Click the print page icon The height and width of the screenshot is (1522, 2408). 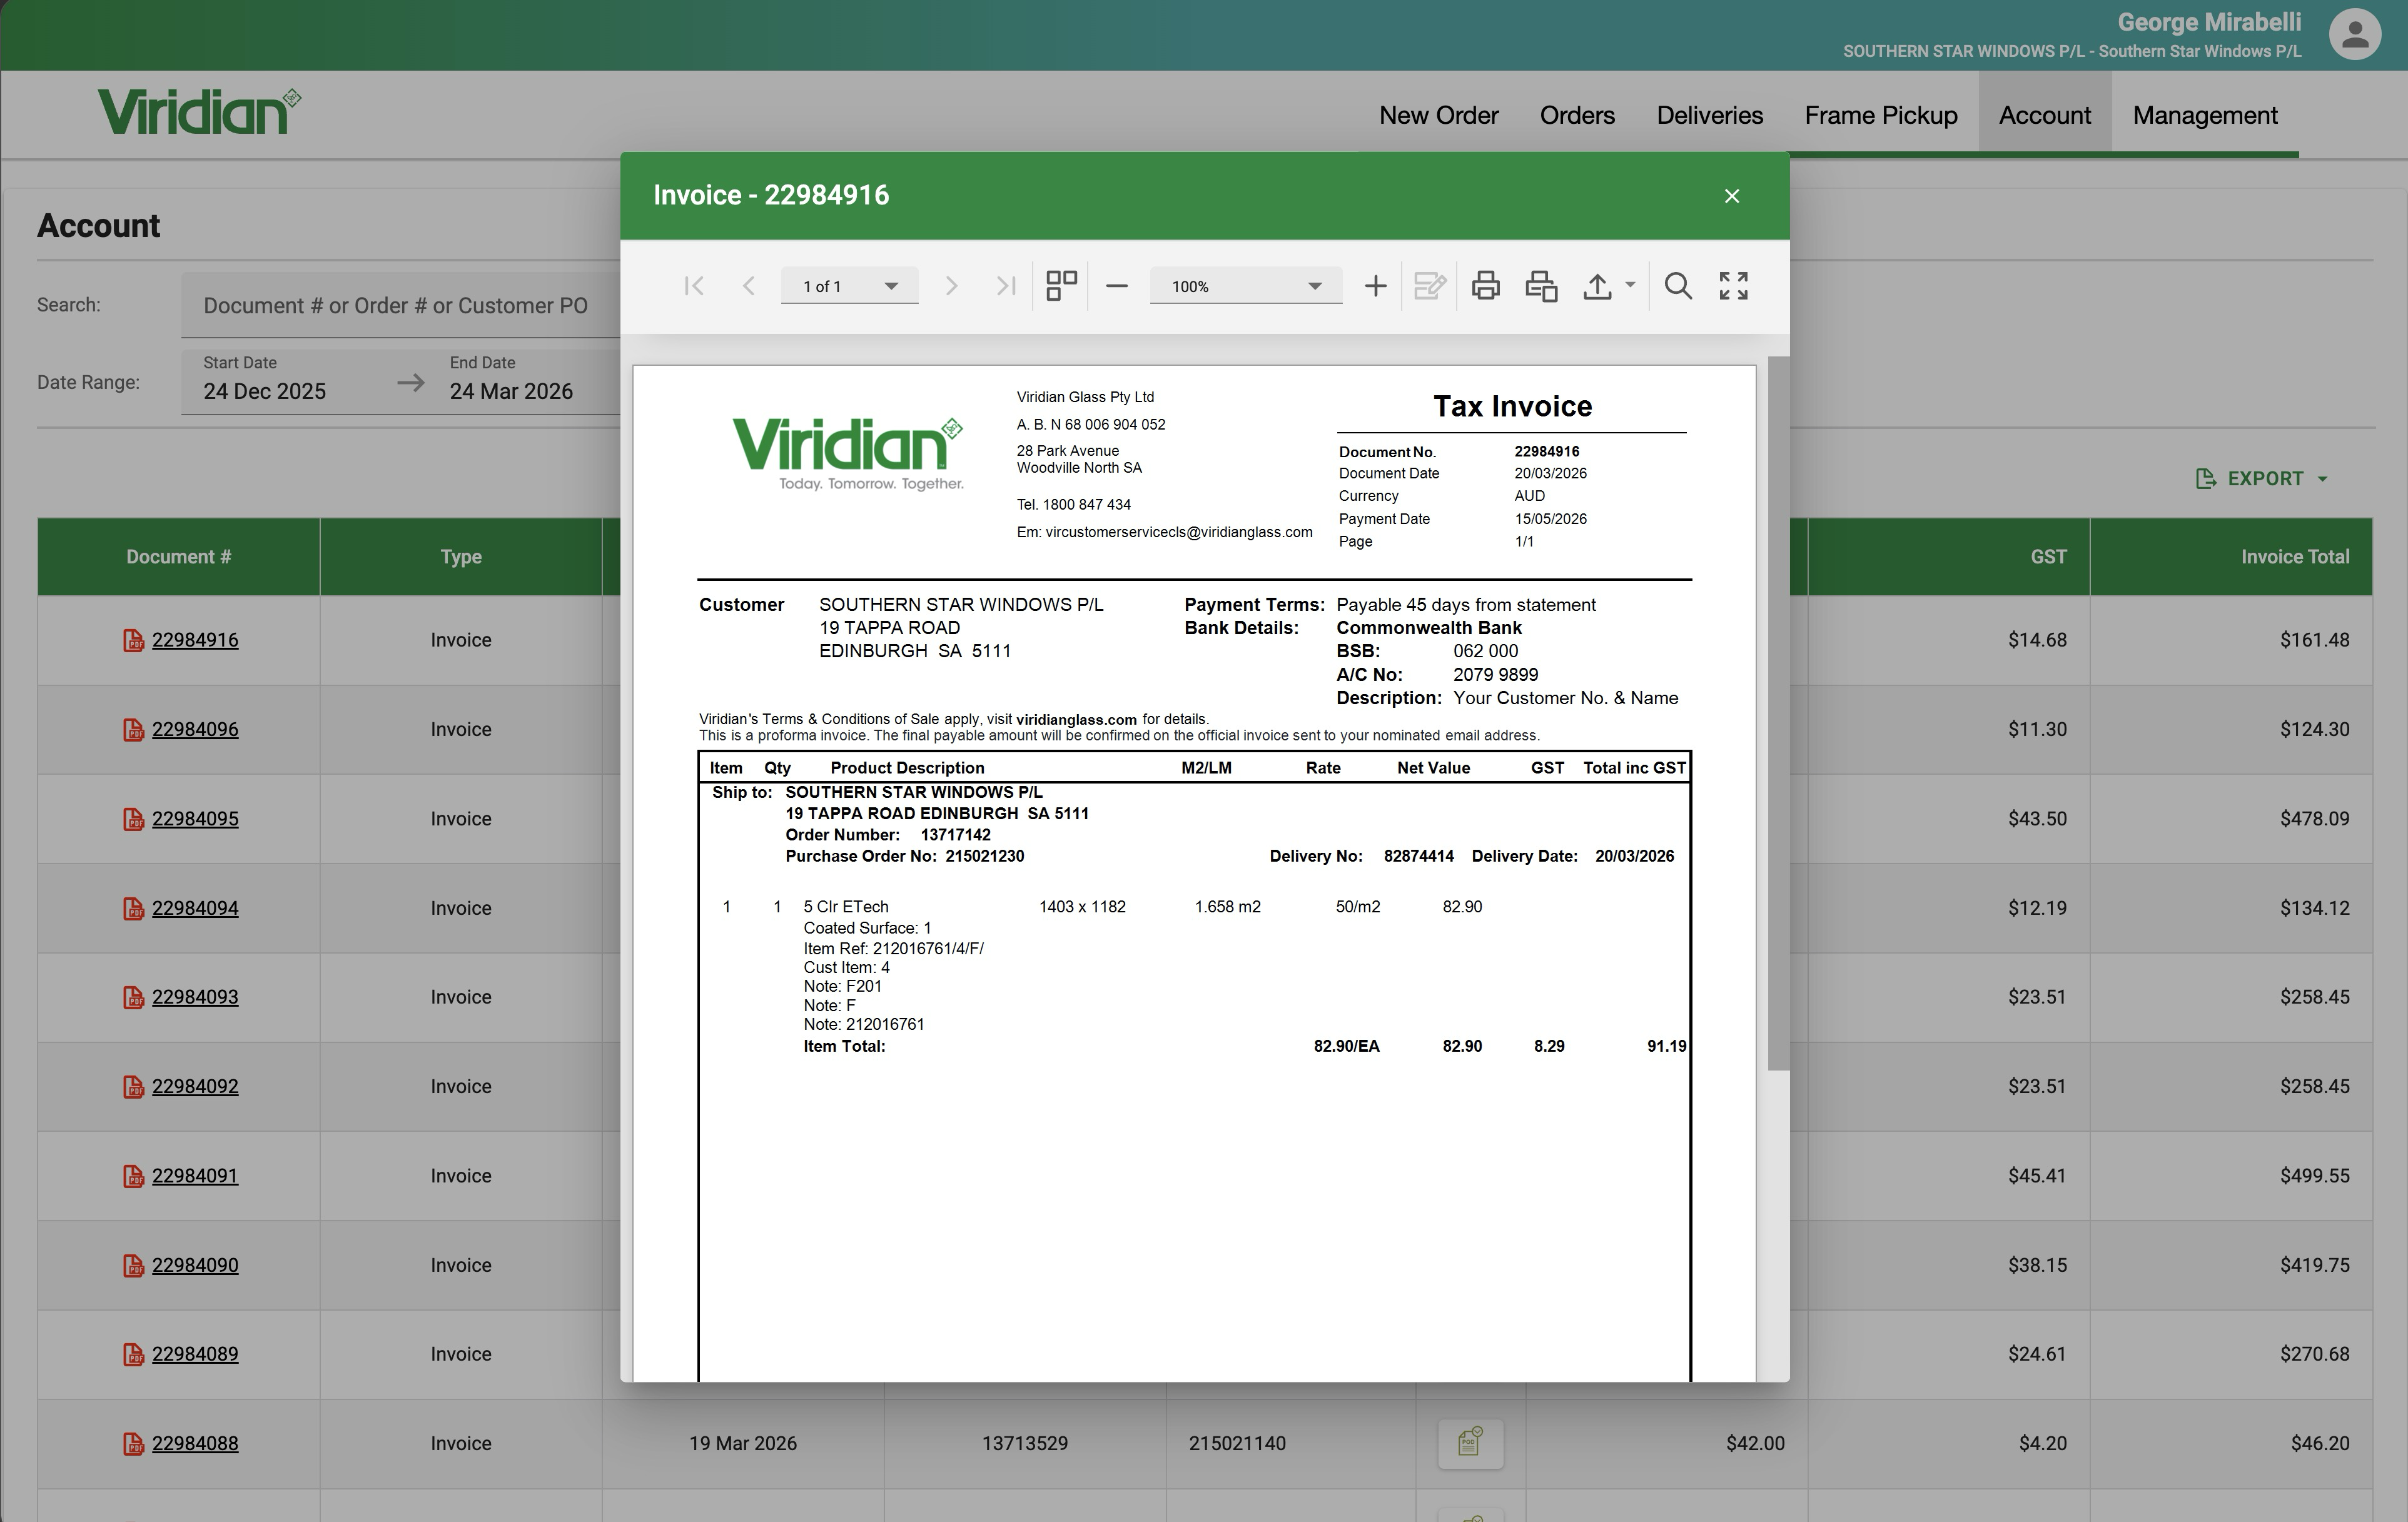point(1541,286)
